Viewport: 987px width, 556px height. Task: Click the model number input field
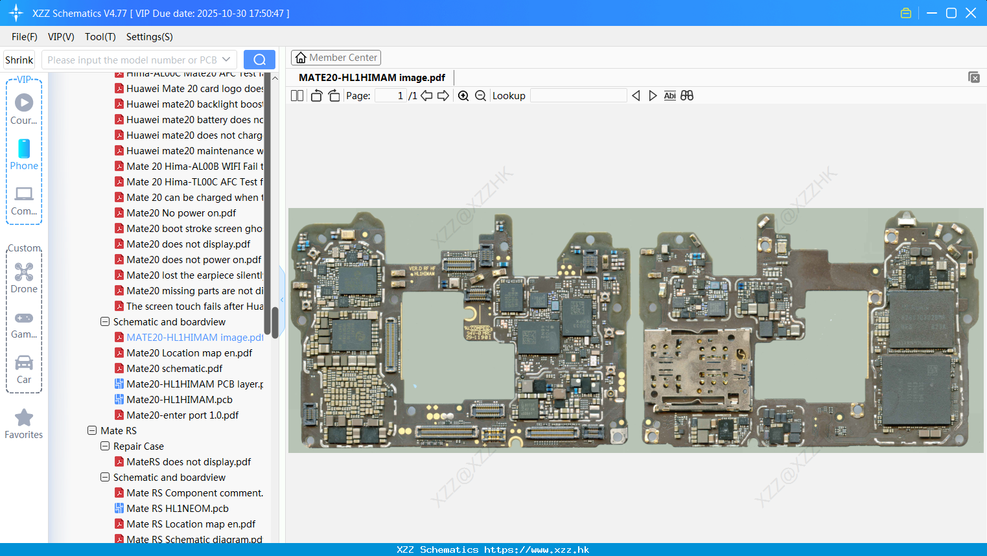pos(132,60)
